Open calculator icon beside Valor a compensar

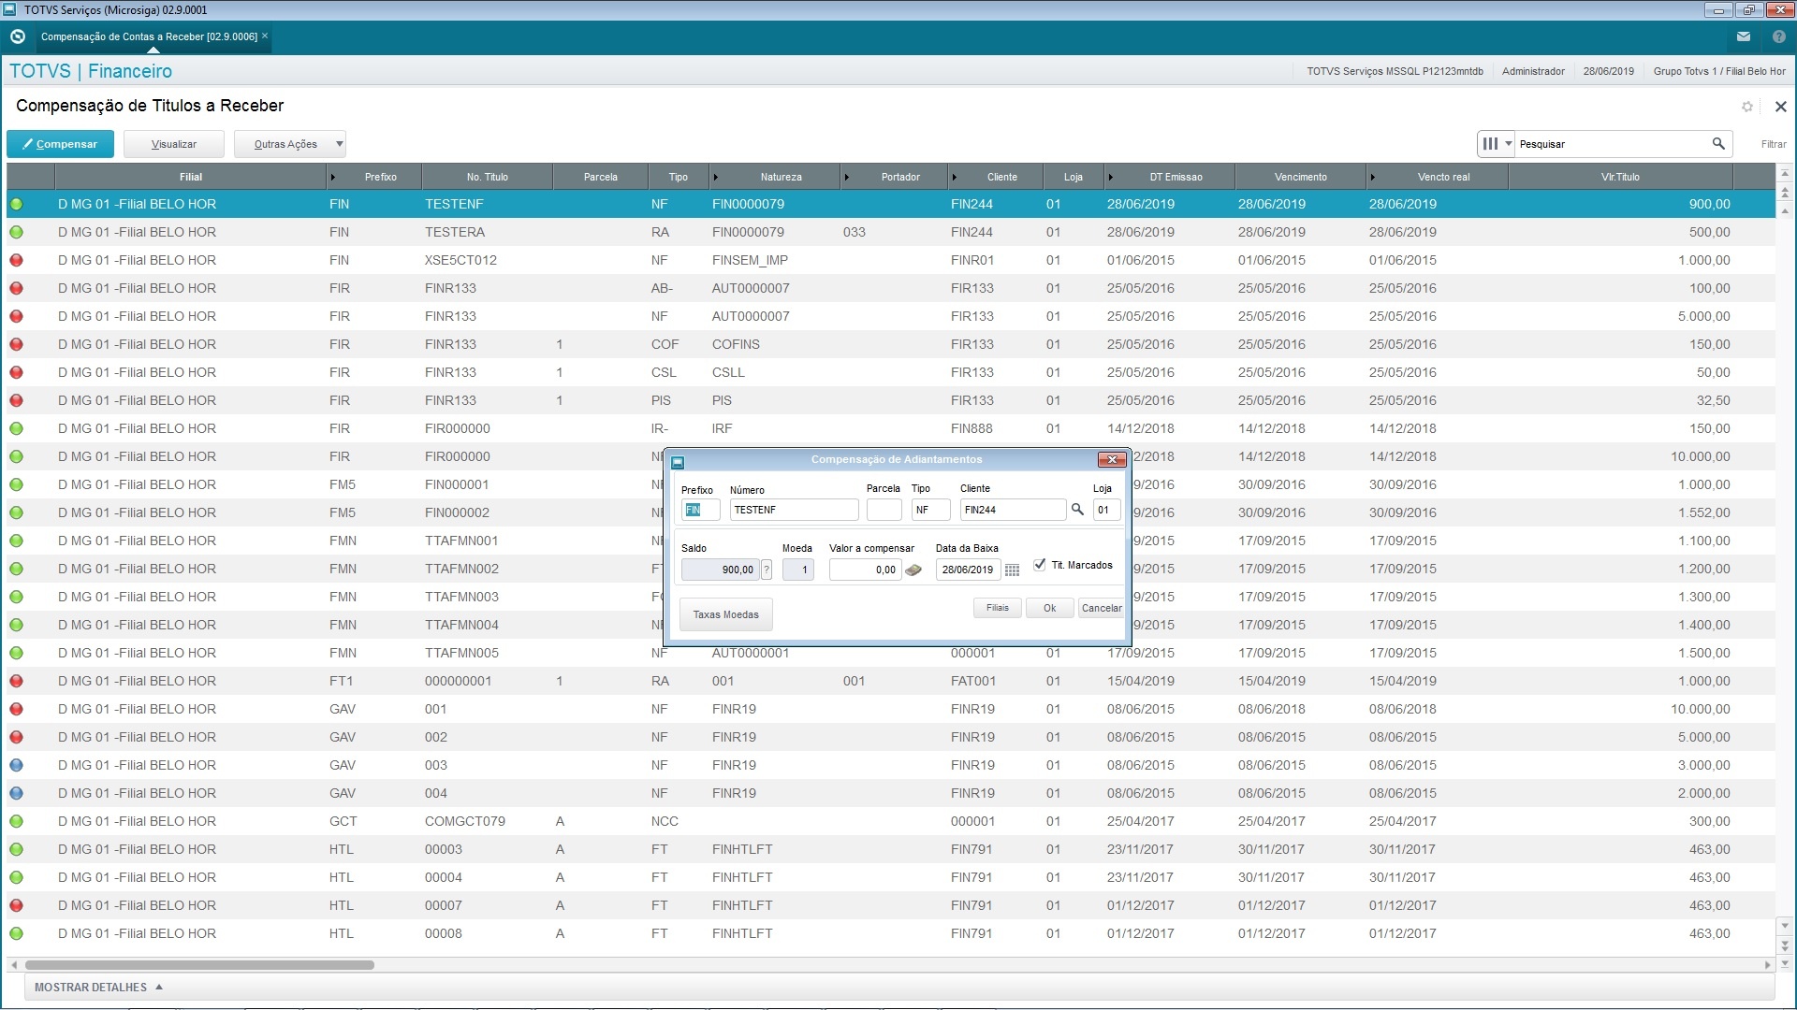pos(913,570)
